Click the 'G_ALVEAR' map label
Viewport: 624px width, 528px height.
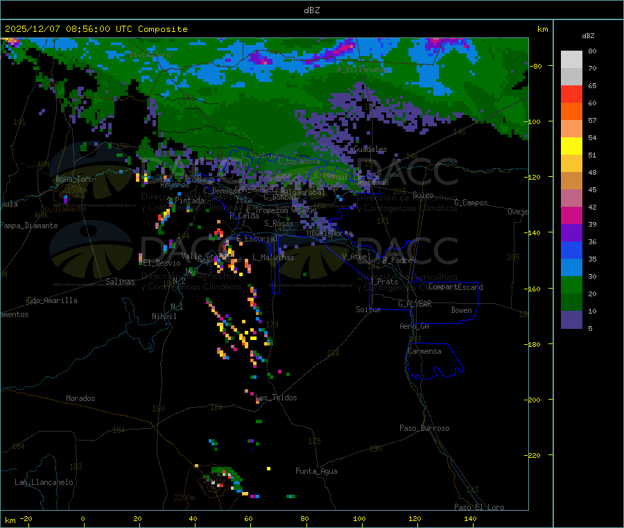pyautogui.click(x=415, y=304)
